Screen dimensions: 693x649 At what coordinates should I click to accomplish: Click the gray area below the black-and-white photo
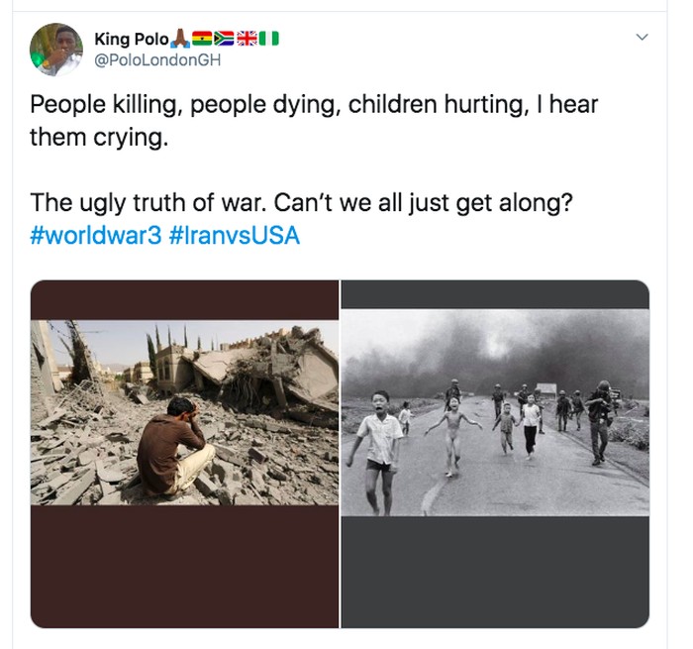495,570
